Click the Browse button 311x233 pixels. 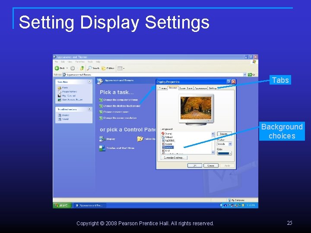(224, 134)
